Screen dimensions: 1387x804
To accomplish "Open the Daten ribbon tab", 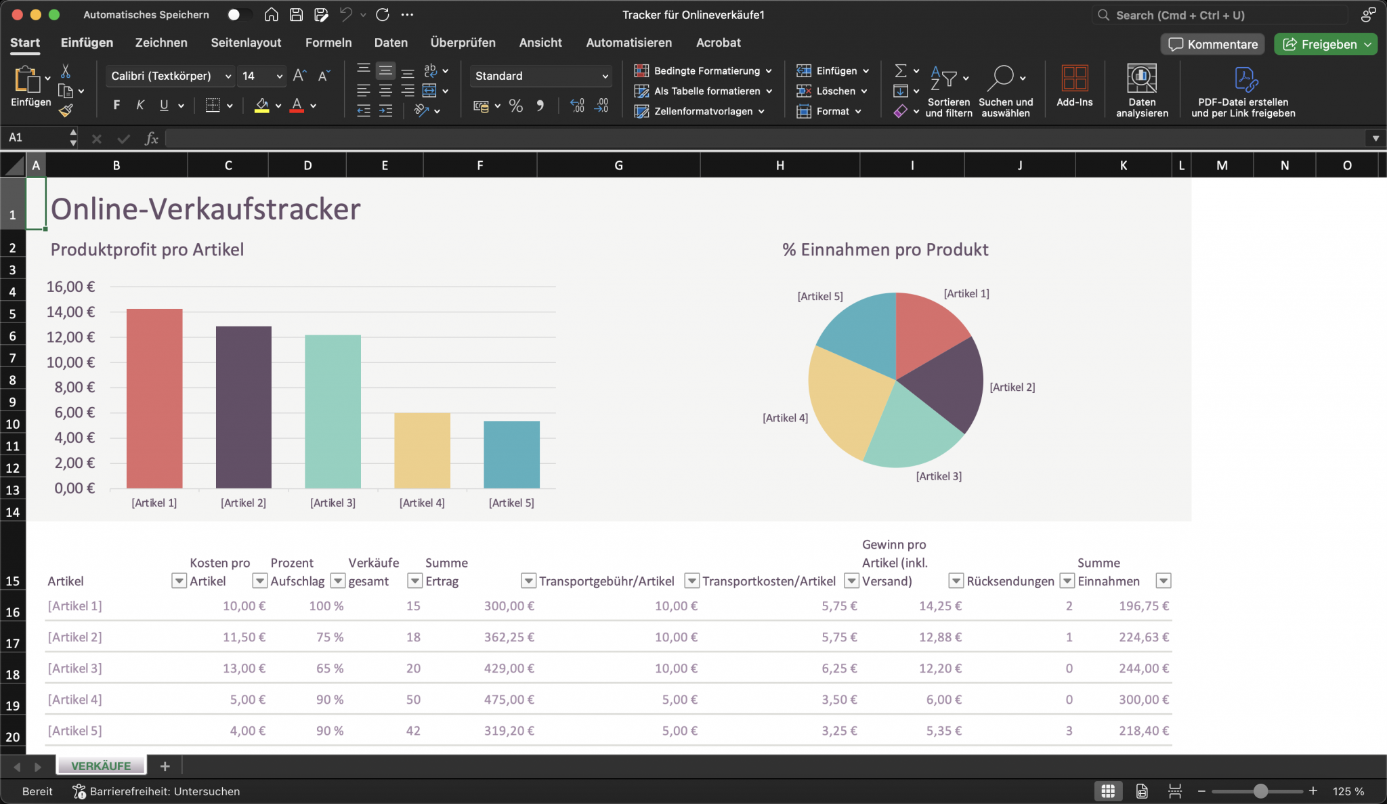I will [x=391, y=43].
